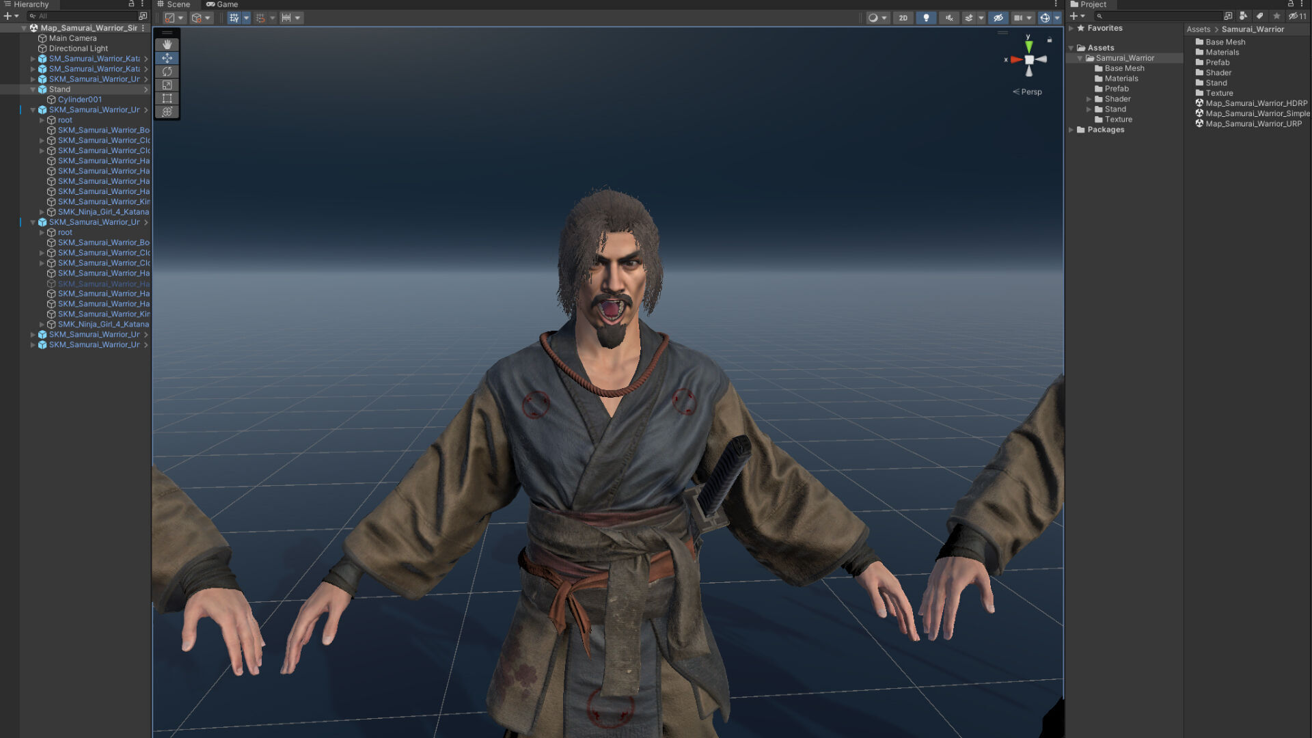Expand the Packages folder

tap(1071, 130)
